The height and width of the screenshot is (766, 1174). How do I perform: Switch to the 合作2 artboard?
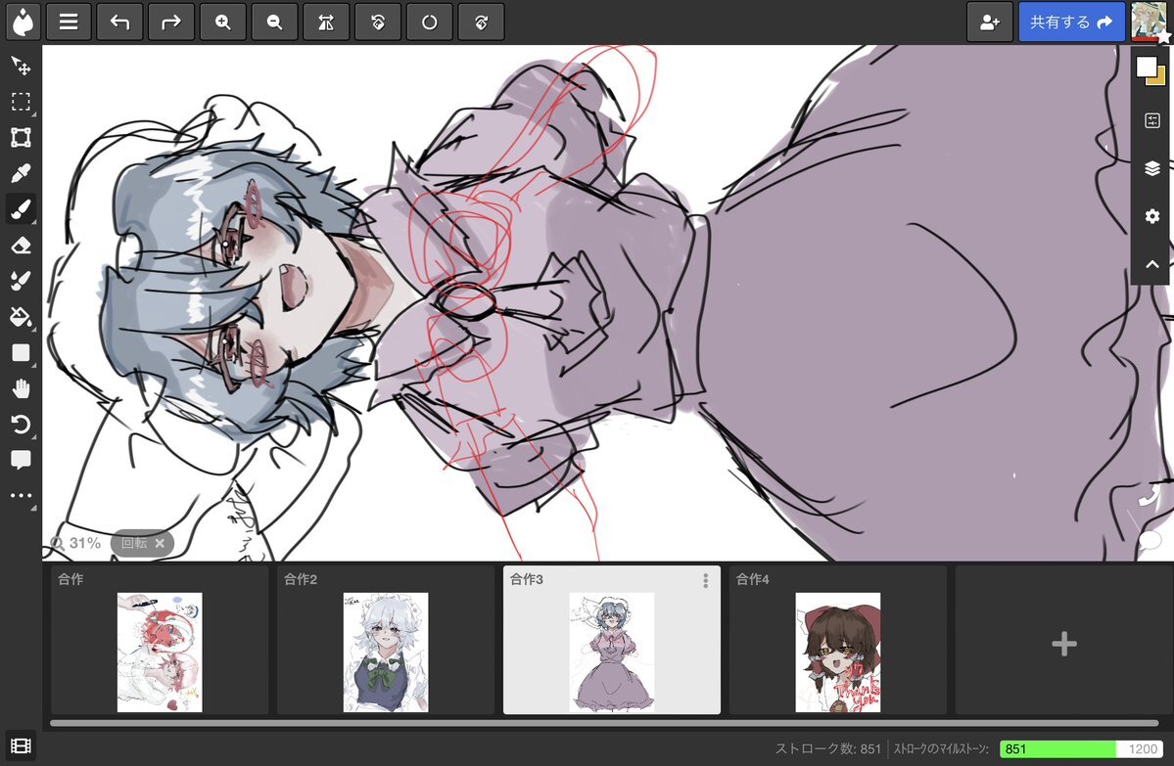(386, 640)
